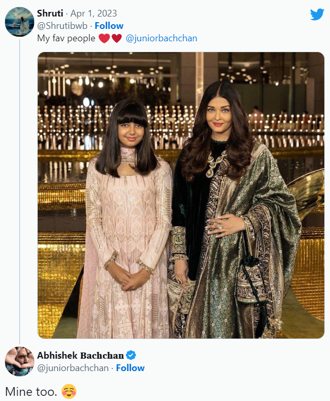Enlarge the tweet's attached photo
Screen dimensions: 330x401
181,195
